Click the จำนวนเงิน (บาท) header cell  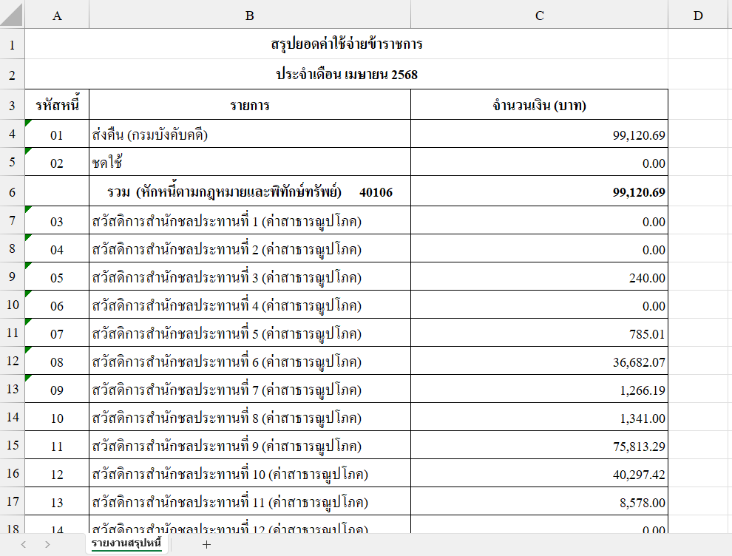click(539, 104)
